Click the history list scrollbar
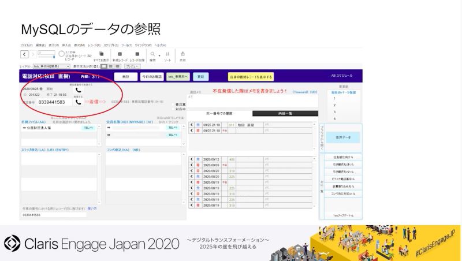This screenshot has width=462, height=261. tap(314, 182)
